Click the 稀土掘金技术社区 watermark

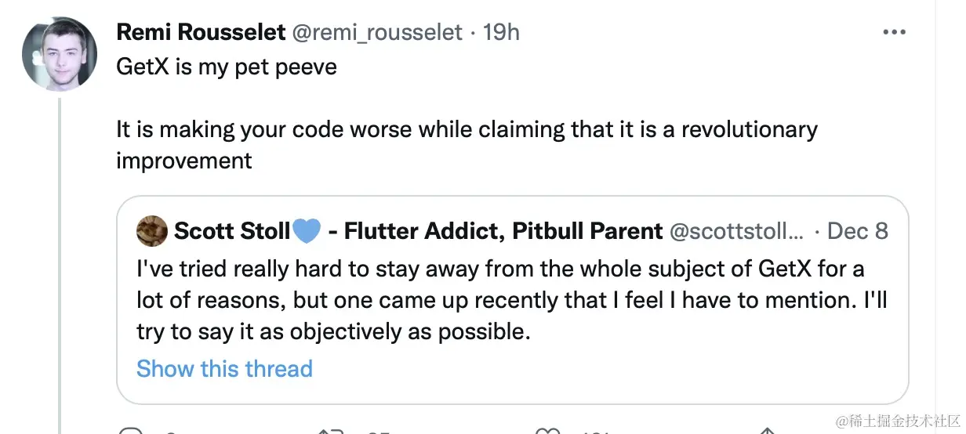[898, 421]
